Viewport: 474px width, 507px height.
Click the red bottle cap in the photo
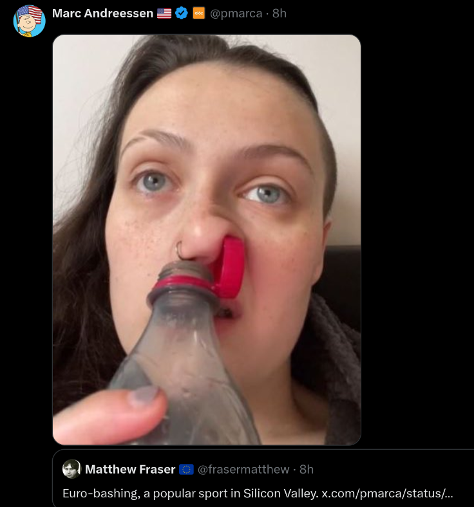[230, 267]
